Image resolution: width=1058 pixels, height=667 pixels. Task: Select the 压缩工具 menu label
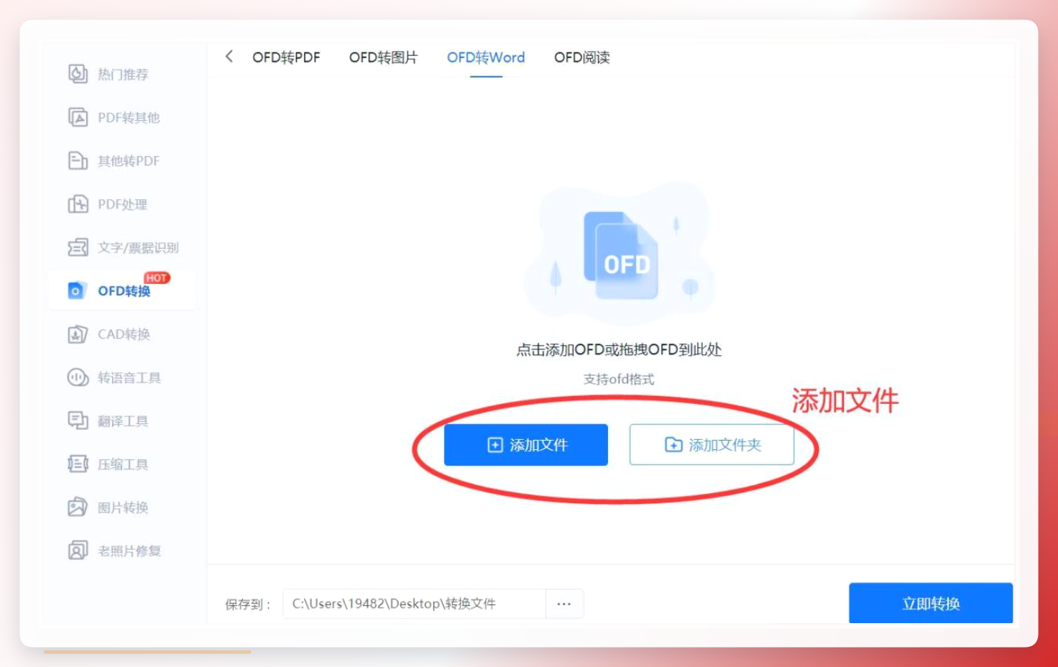tap(123, 464)
